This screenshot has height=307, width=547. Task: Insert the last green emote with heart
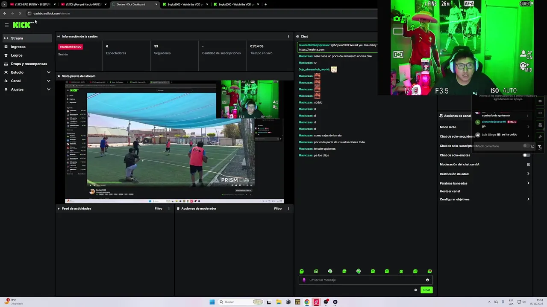pos(429,271)
